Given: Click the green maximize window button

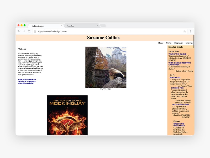Looking at the screenshot, I should pos(24,25).
